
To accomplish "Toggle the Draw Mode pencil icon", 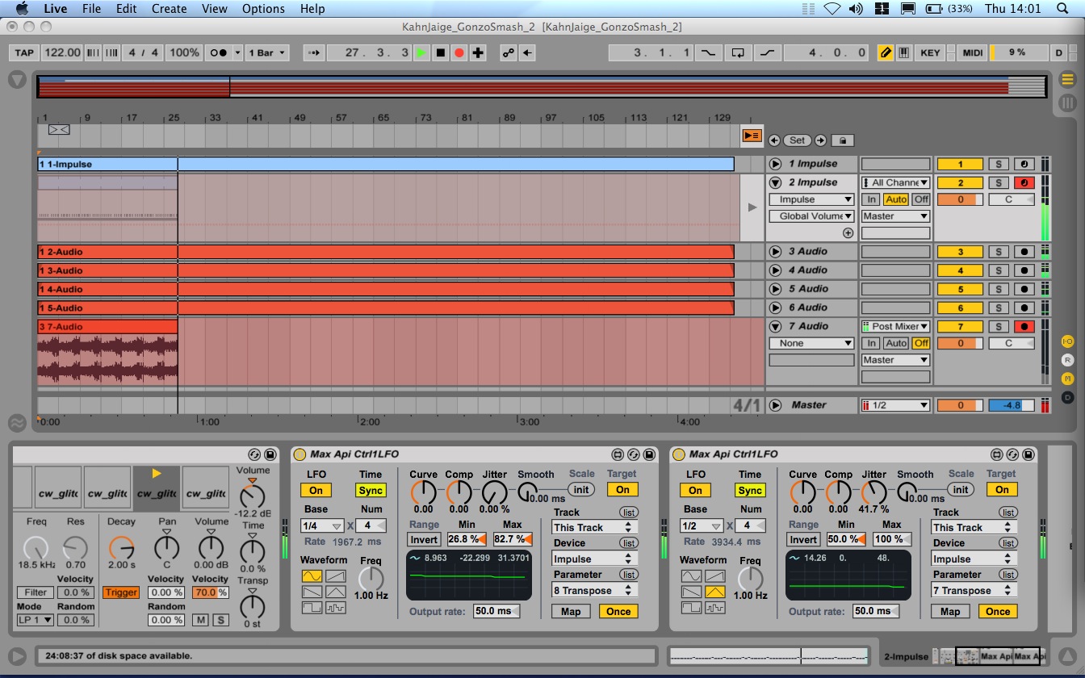I will tap(886, 52).
